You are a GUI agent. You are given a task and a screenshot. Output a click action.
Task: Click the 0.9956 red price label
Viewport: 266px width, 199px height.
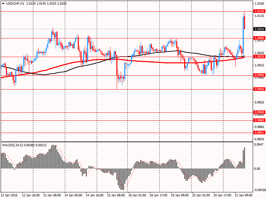[259, 89]
